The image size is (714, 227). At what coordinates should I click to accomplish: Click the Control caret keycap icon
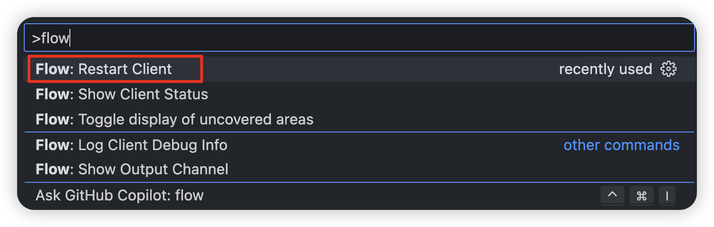pyautogui.click(x=613, y=195)
